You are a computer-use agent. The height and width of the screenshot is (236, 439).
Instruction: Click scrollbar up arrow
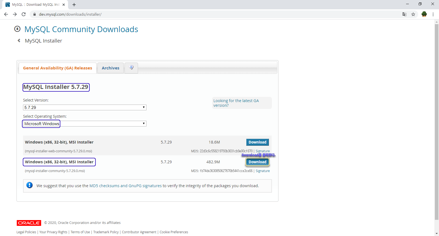pos(437,21)
